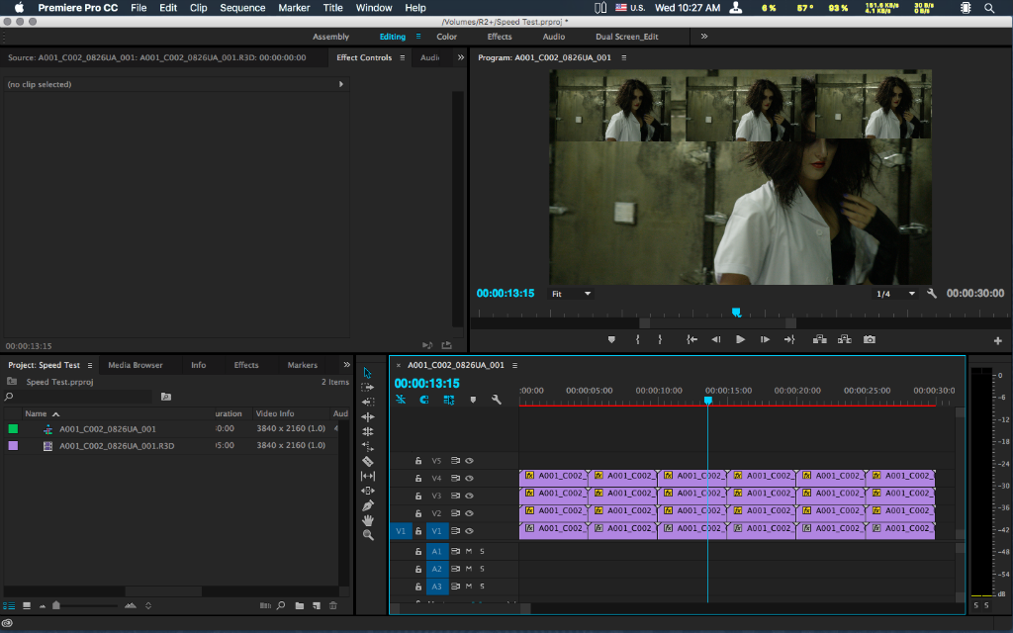This screenshot has height=633, width=1013.
Task: Click Mark Out button
Action: pos(660,340)
